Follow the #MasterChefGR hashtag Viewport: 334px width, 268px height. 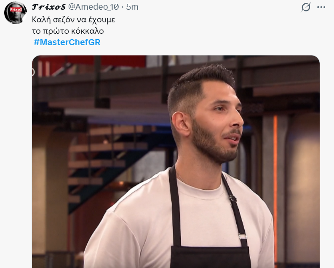67,42
